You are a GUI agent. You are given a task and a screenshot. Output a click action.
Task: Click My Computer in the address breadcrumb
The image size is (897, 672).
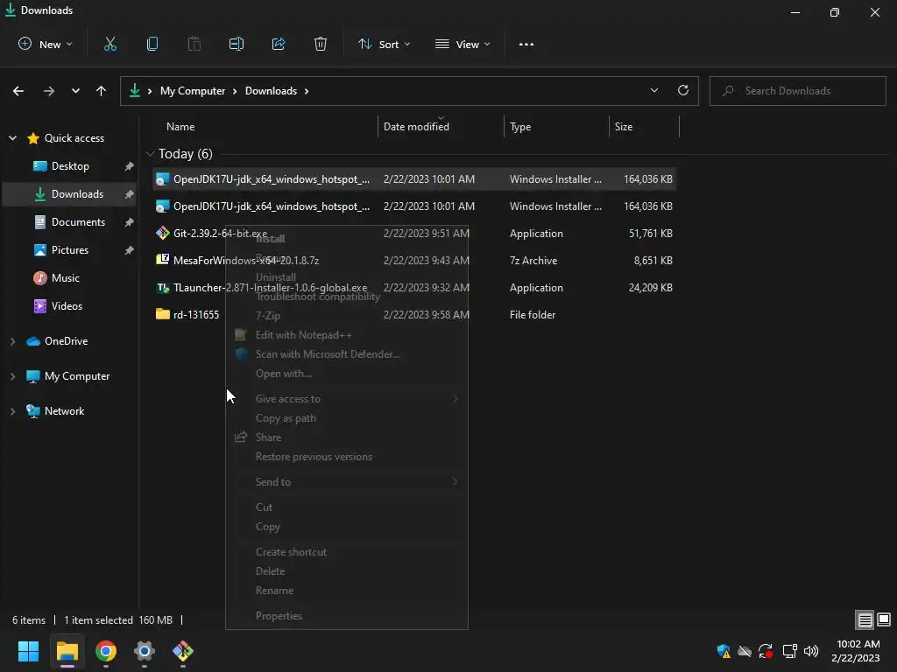point(193,91)
